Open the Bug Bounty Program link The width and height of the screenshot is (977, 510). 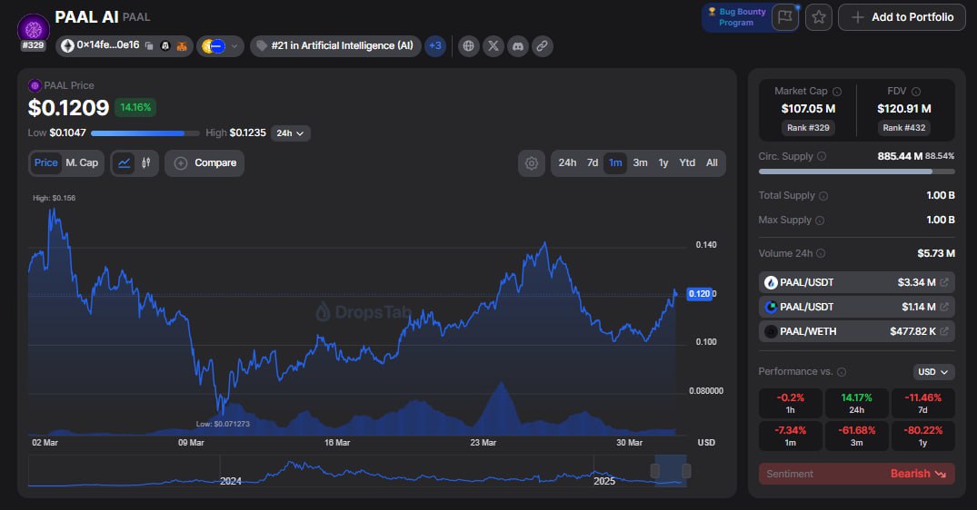coord(736,17)
